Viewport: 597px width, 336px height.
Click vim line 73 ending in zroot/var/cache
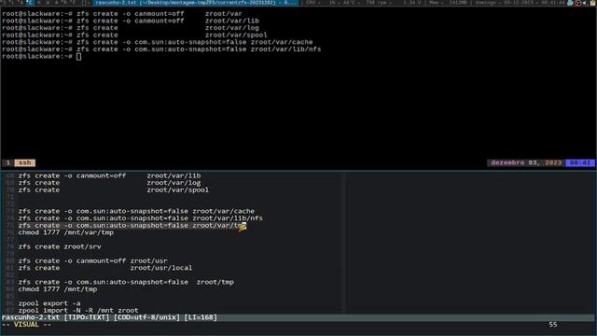136,211
